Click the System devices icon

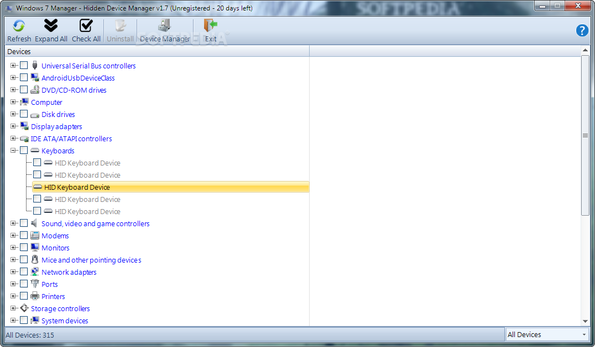(x=35, y=320)
